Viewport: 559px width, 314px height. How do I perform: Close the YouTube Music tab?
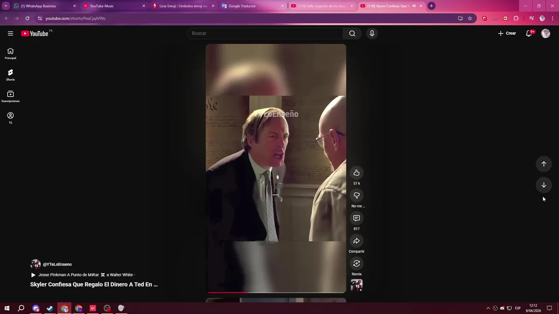[x=144, y=6]
